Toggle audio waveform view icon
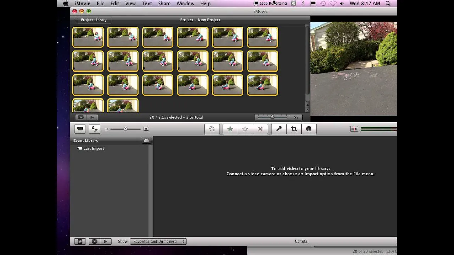 (x=354, y=129)
